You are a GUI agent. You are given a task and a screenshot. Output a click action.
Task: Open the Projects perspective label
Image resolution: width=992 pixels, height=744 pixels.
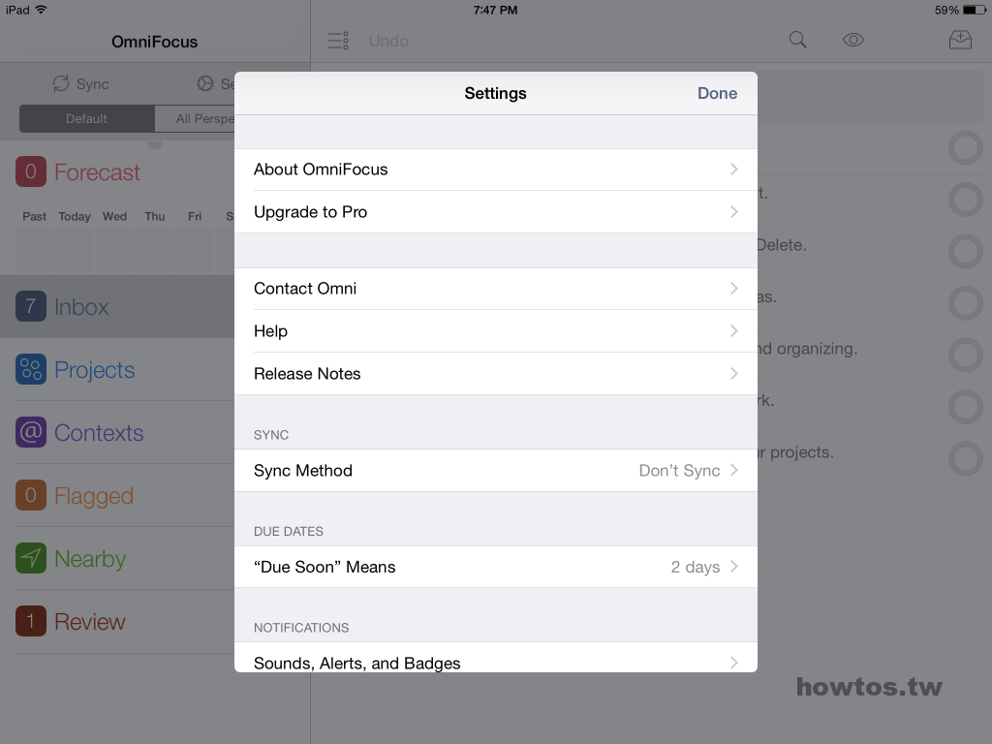coord(94,370)
